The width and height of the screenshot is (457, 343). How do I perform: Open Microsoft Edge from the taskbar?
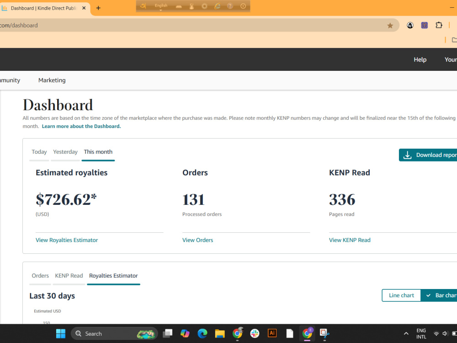[202, 333]
